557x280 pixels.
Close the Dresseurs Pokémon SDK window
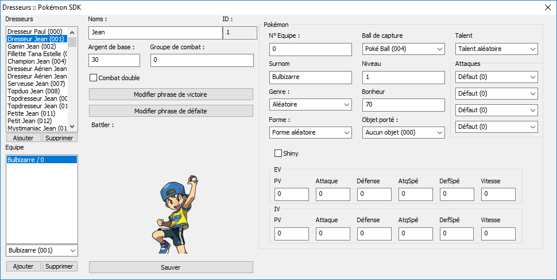[x=547, y=7]
